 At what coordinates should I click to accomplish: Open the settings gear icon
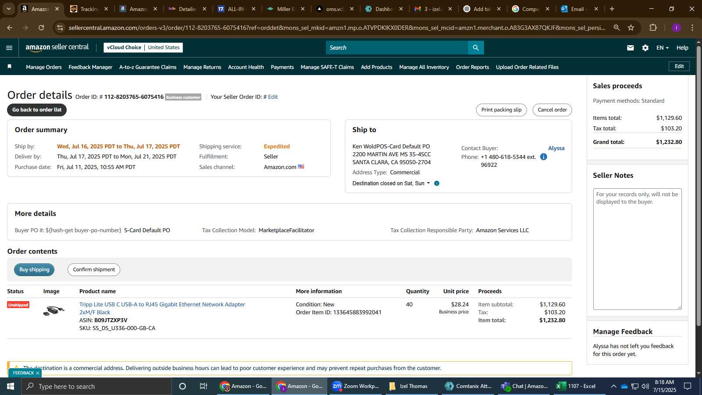click(645, 48)
